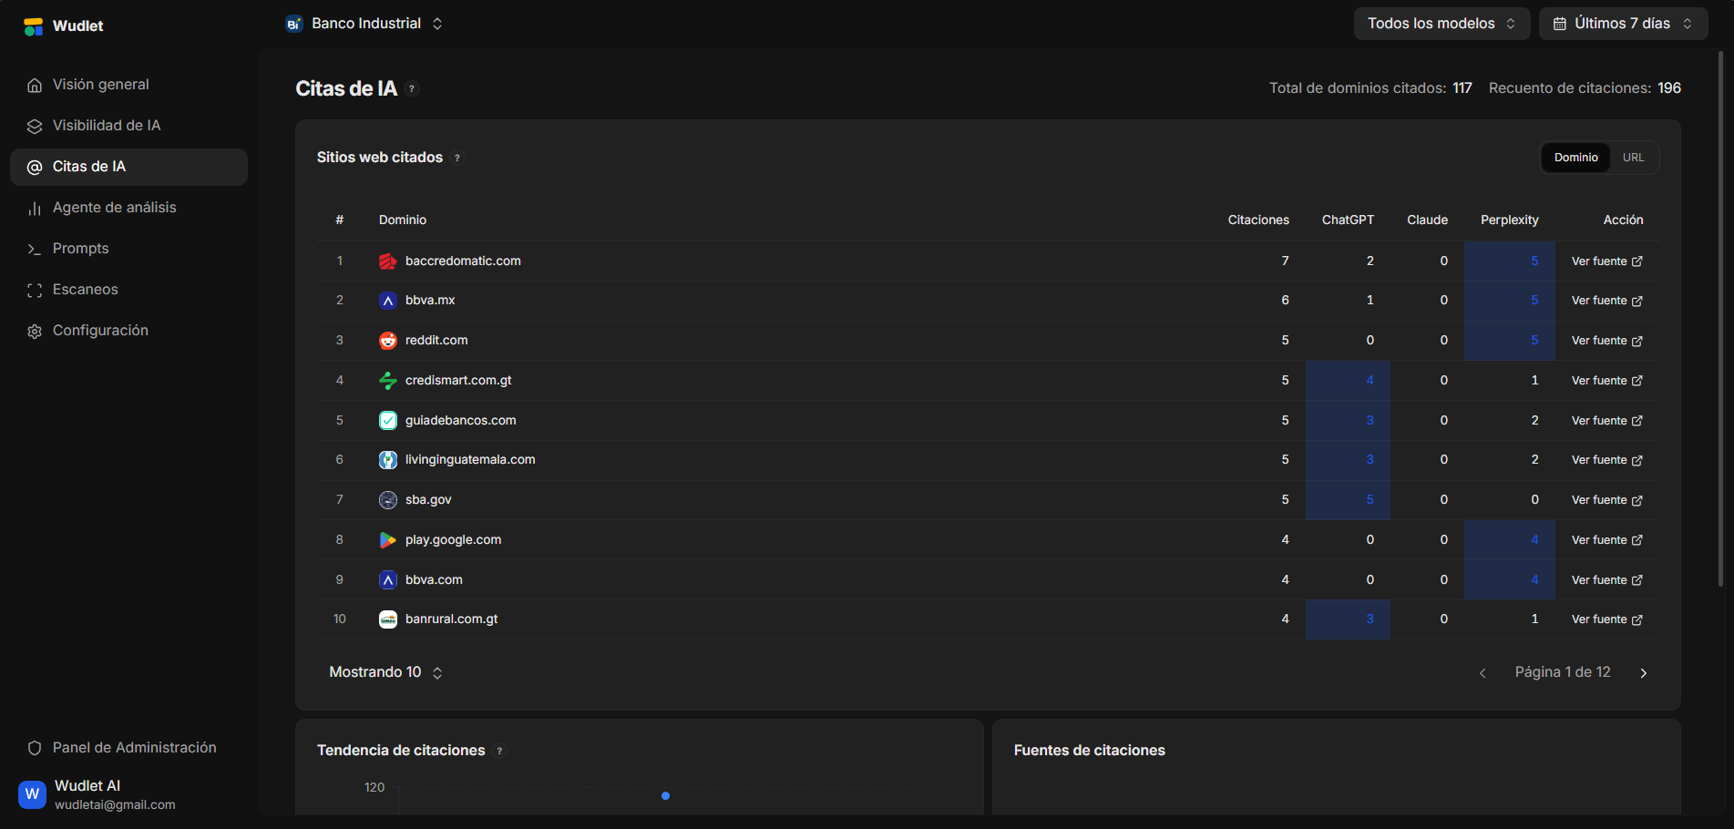Open Ver fuente for sba.gov
The width and height of the screenshot is (1734, 829).
[x=1606, y=500]
